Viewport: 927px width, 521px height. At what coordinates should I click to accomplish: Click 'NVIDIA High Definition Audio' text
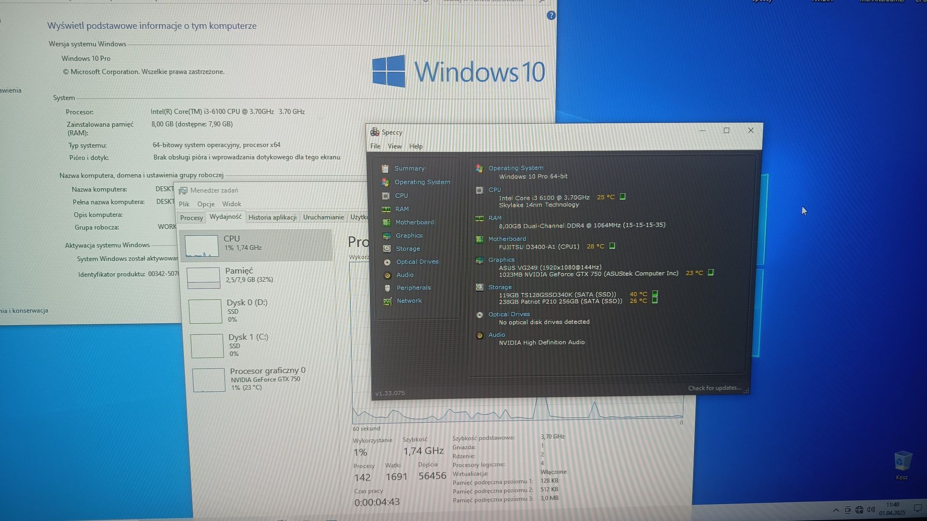pos(542,343)
